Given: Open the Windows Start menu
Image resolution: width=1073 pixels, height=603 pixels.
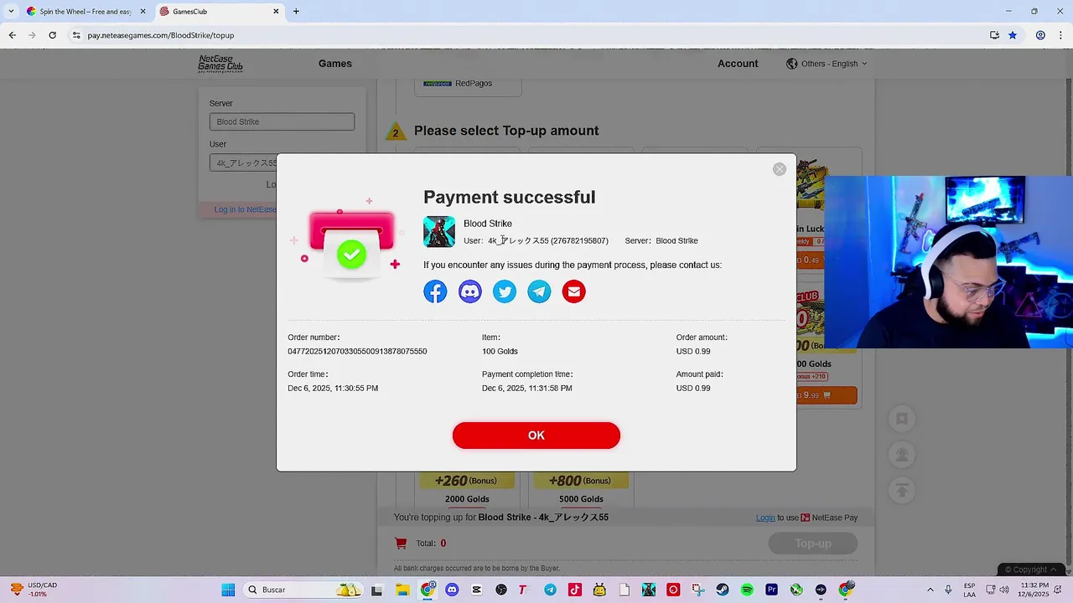Looking at the screenshot, I should click(228, 590).
